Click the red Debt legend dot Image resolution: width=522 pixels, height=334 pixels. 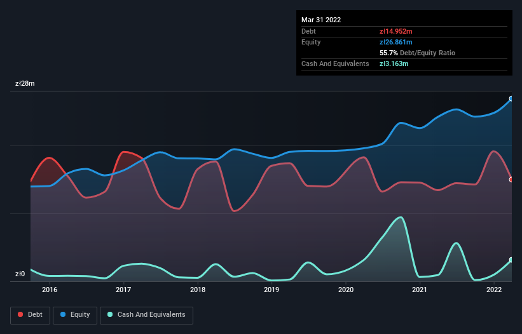20,314
